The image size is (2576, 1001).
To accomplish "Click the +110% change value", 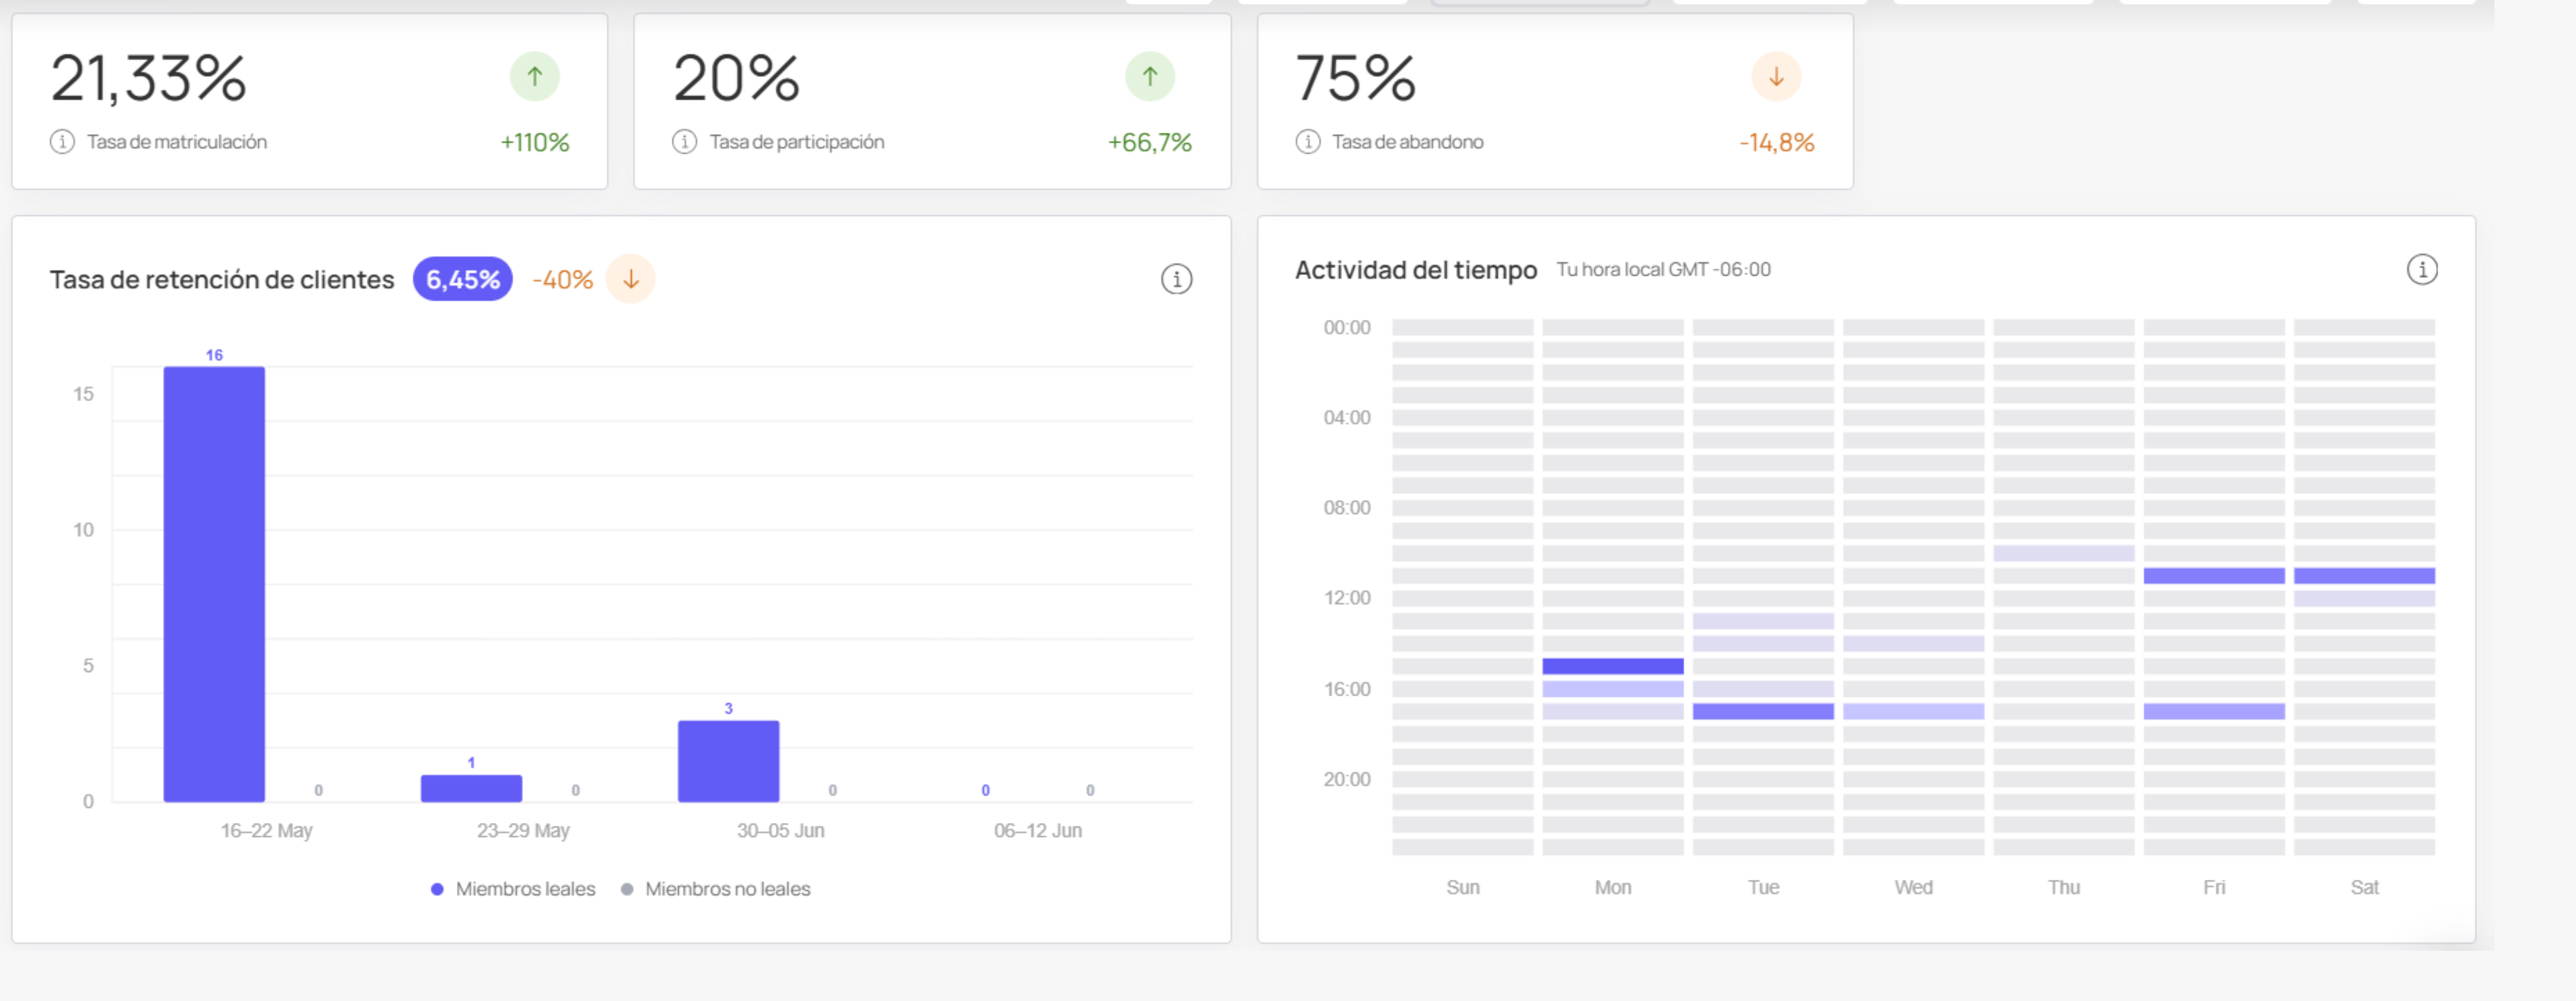I will pyautogui.click(x=535, y=143).
